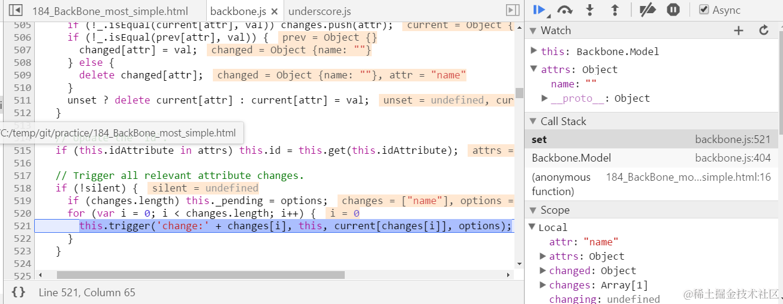Click scroll-right arrow of horizontal scrollbar
783x304 pixels.
[x=509, y=275]
